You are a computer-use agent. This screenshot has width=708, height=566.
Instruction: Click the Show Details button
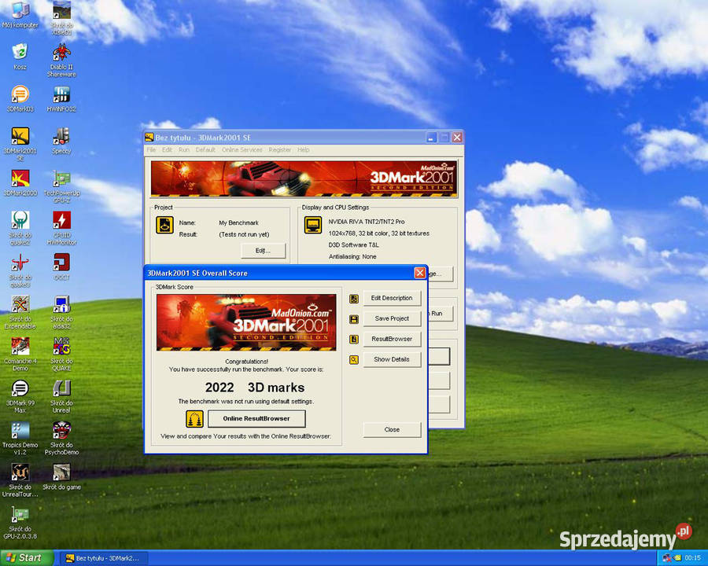(392, 359)
